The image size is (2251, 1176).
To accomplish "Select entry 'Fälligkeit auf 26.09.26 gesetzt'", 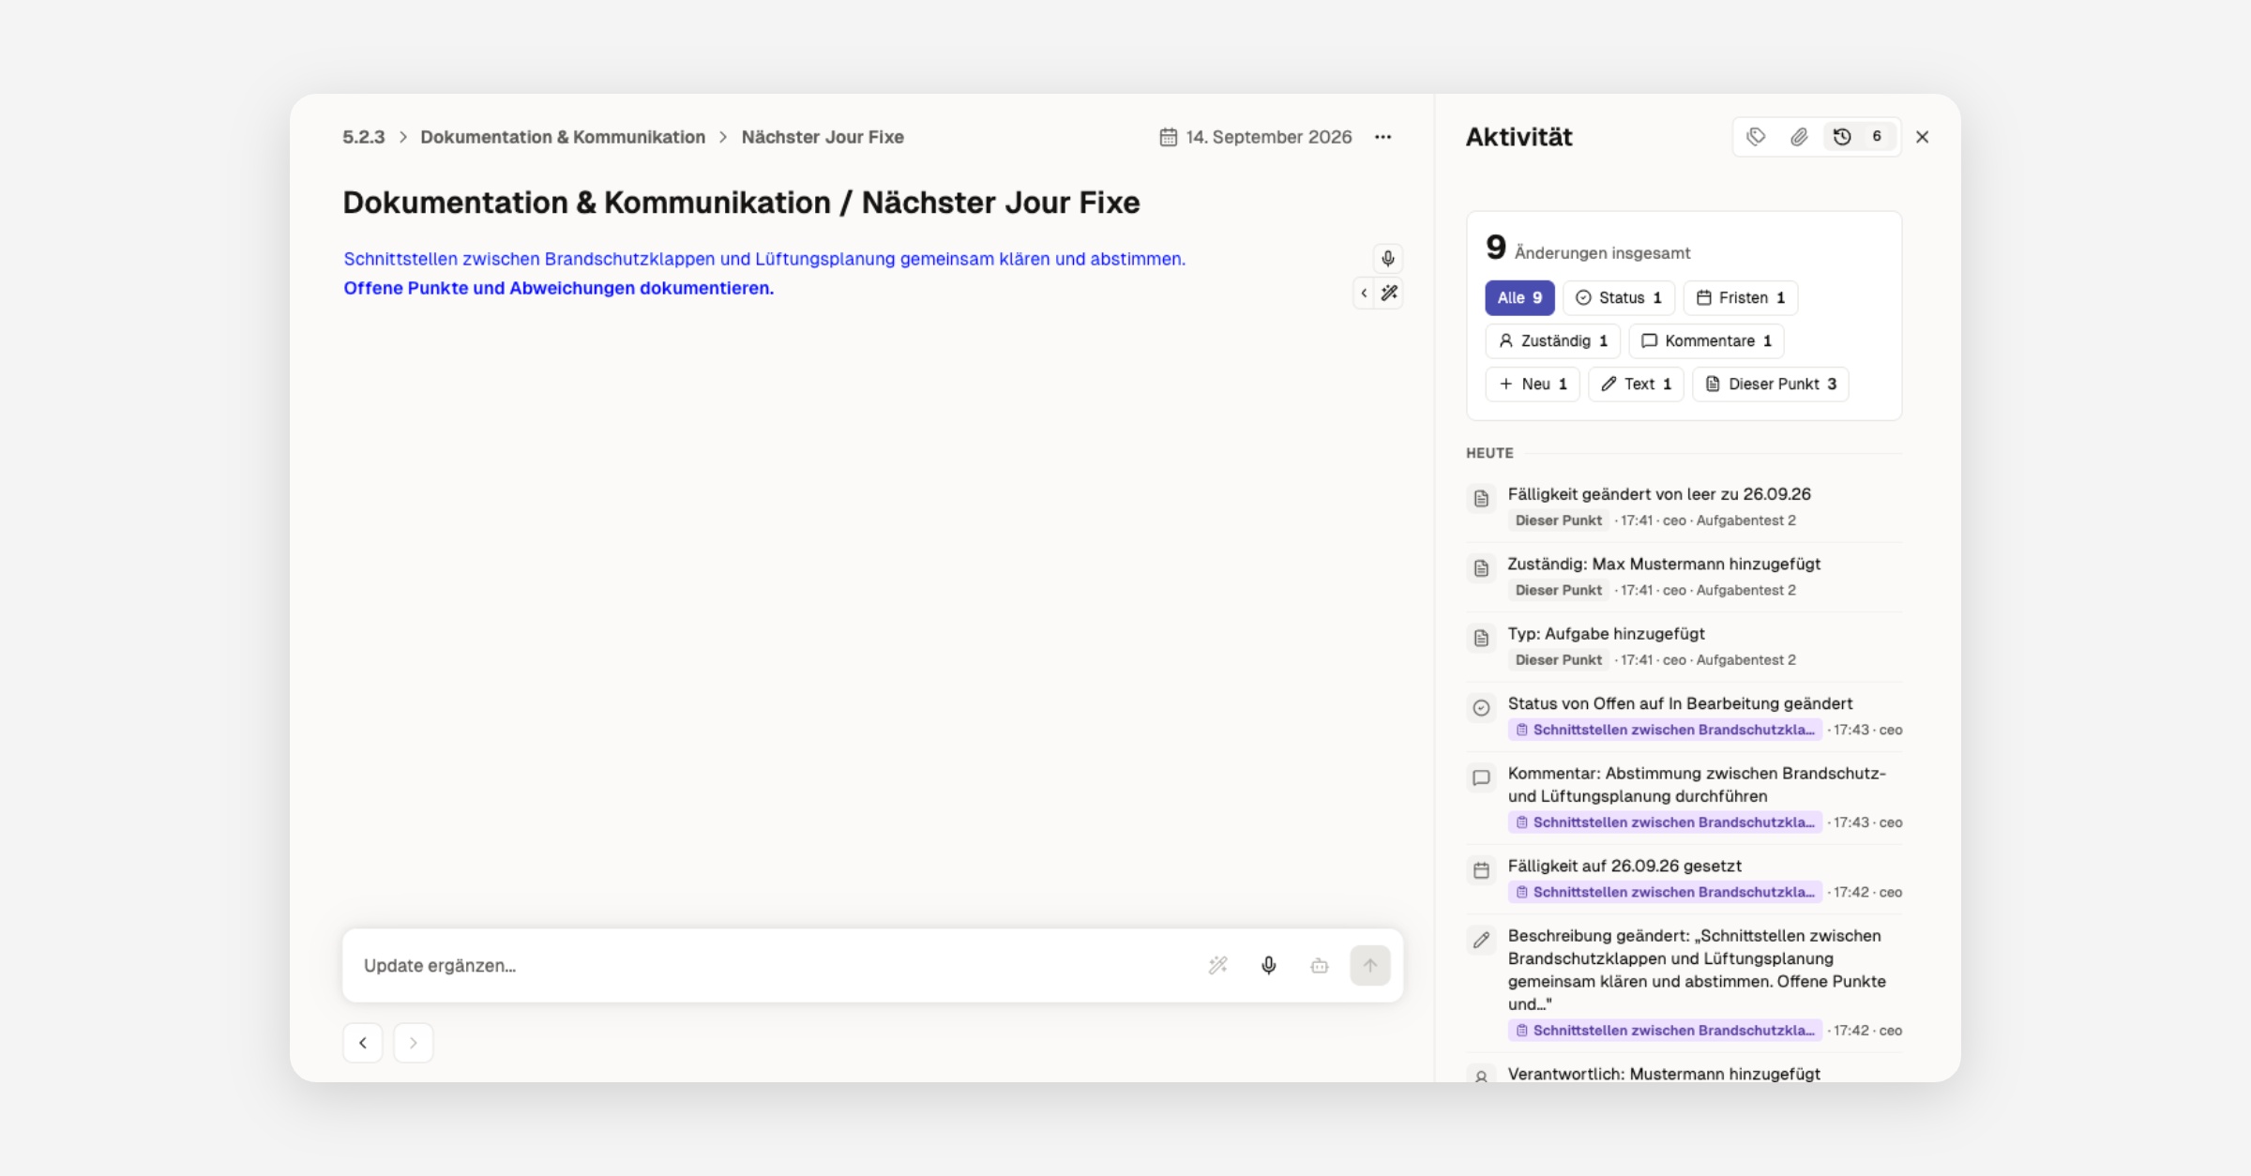I will point(1624,866).
